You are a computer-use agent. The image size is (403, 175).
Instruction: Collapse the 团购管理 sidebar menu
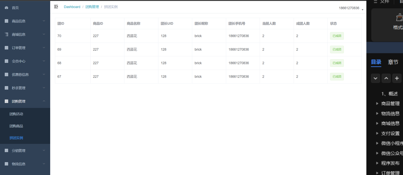25,101
